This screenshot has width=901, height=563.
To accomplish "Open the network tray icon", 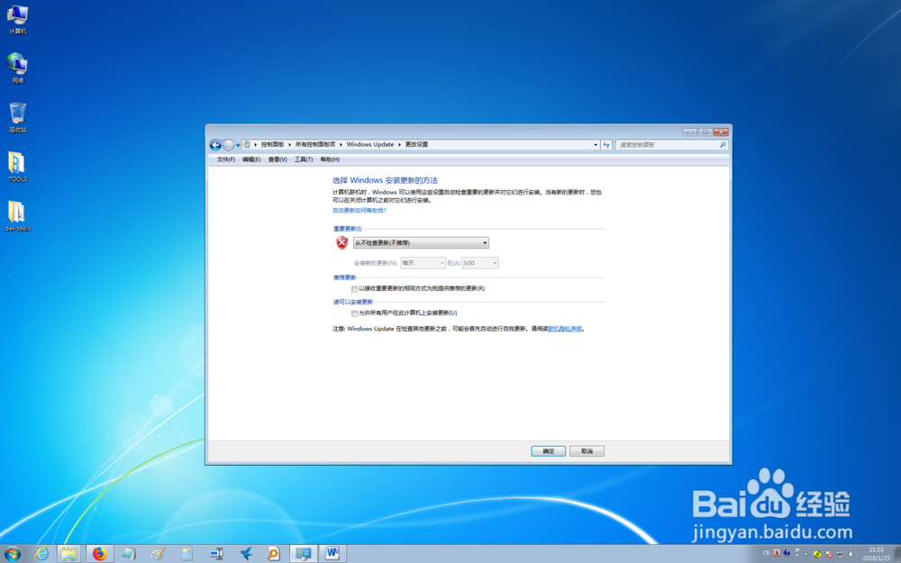I will point(840,554).
